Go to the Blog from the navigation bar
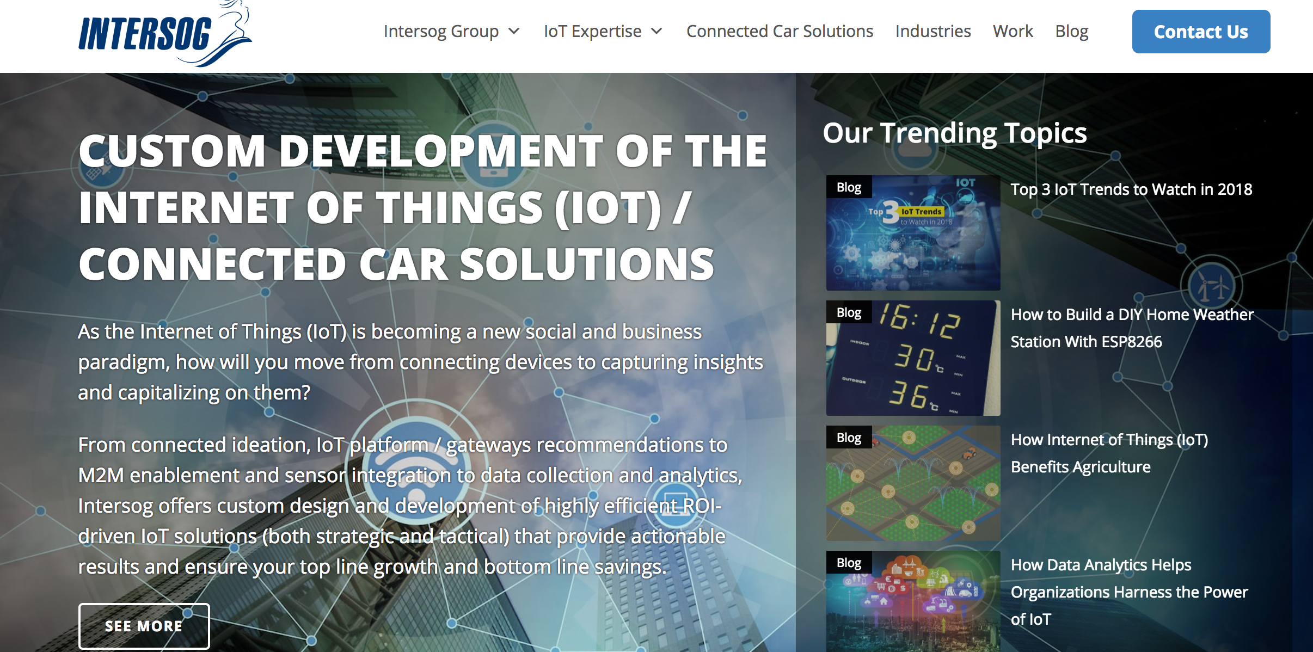 coord(1071,31)
